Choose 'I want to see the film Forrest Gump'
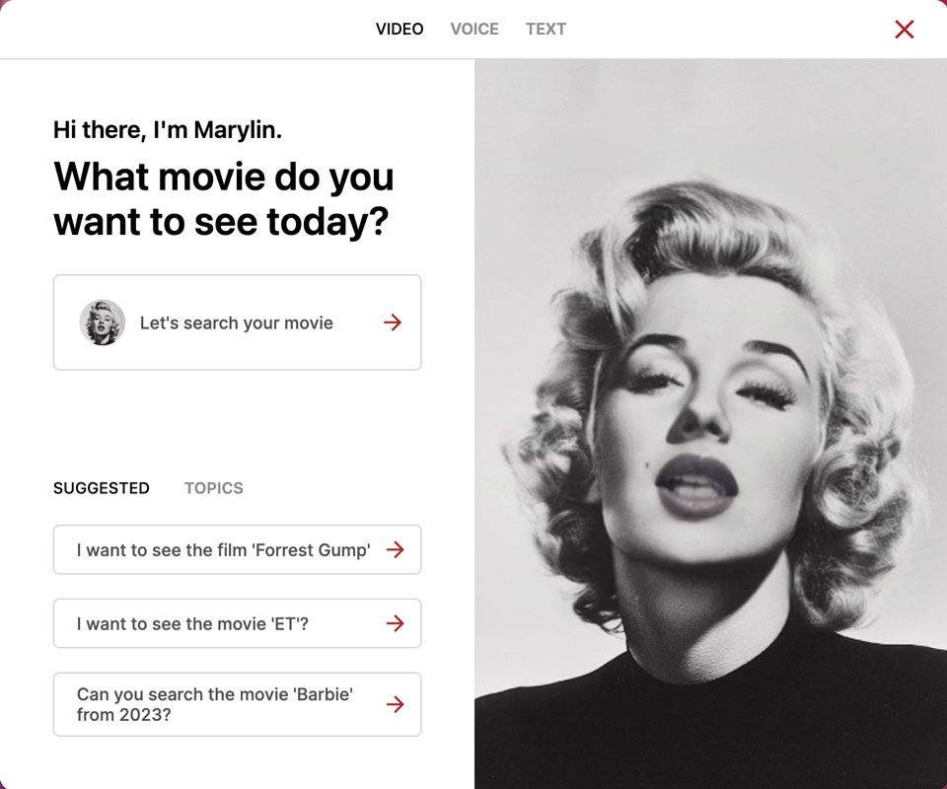This screenshot has height=789, width=947. 238,549
